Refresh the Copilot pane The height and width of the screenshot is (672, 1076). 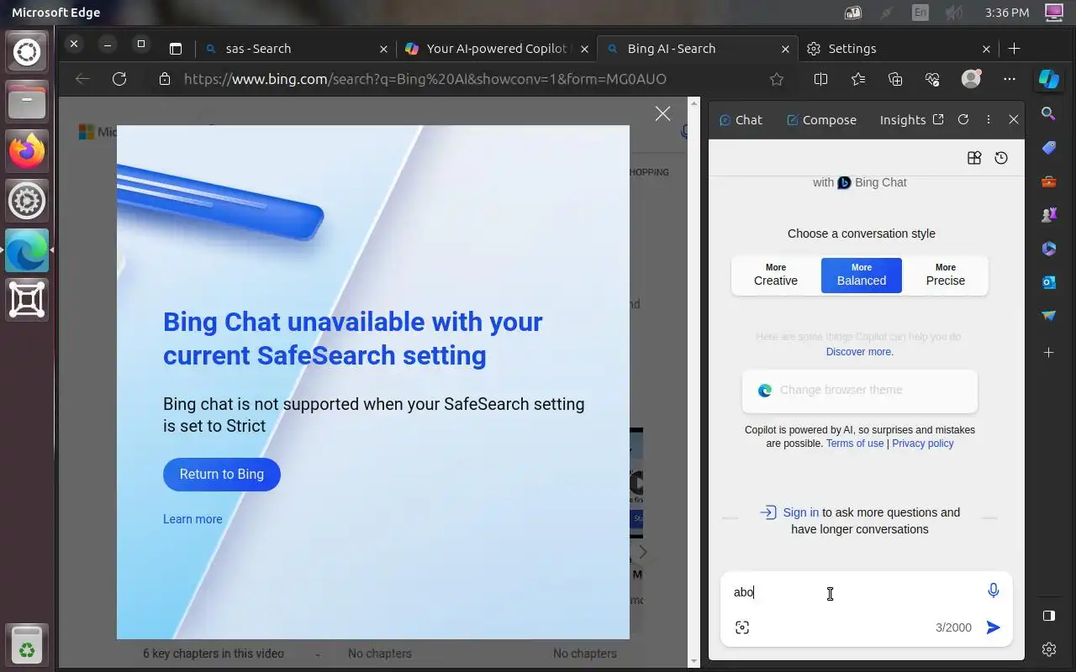tap(963, 119)
